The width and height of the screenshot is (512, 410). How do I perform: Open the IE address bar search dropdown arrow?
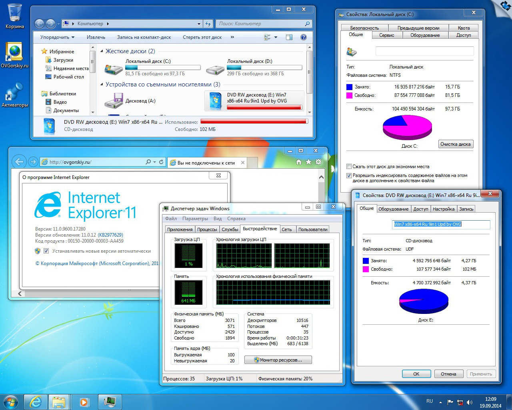(x=154, y=162)
